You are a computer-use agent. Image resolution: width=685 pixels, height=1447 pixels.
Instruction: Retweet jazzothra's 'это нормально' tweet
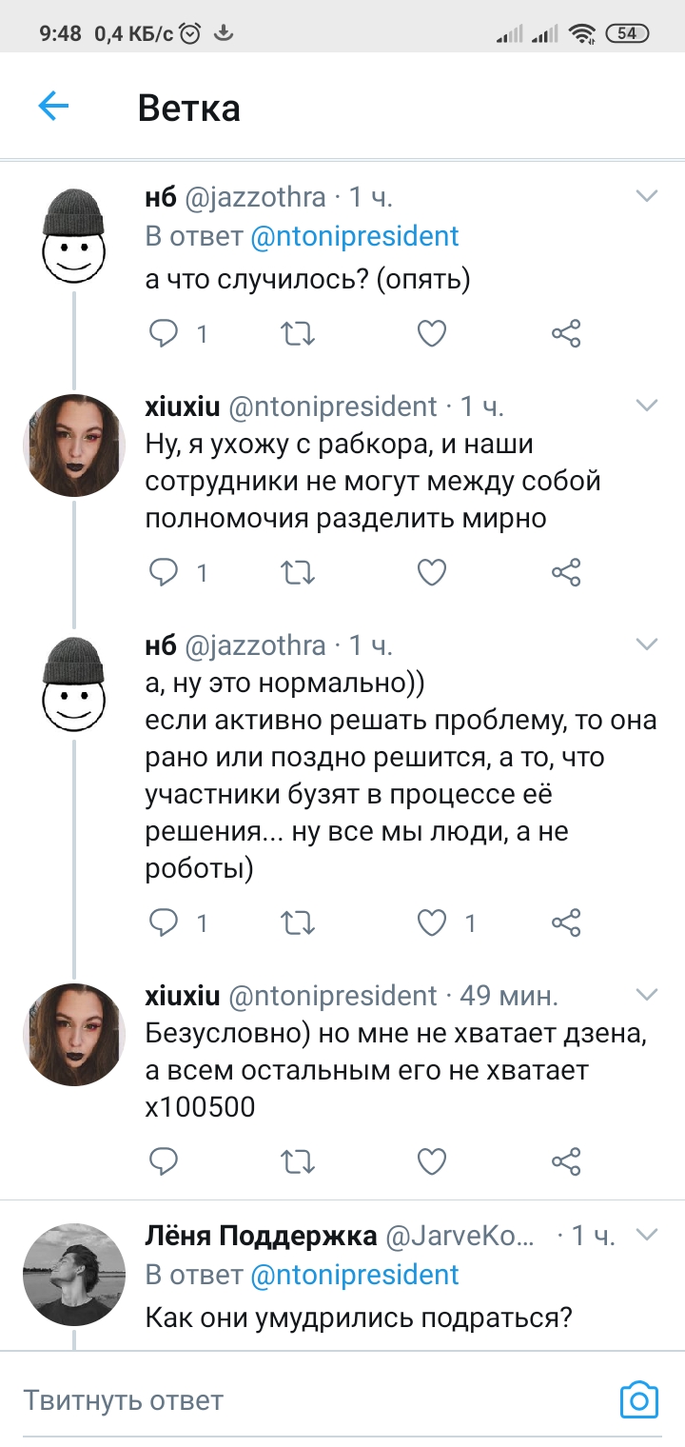pos(299,922)
